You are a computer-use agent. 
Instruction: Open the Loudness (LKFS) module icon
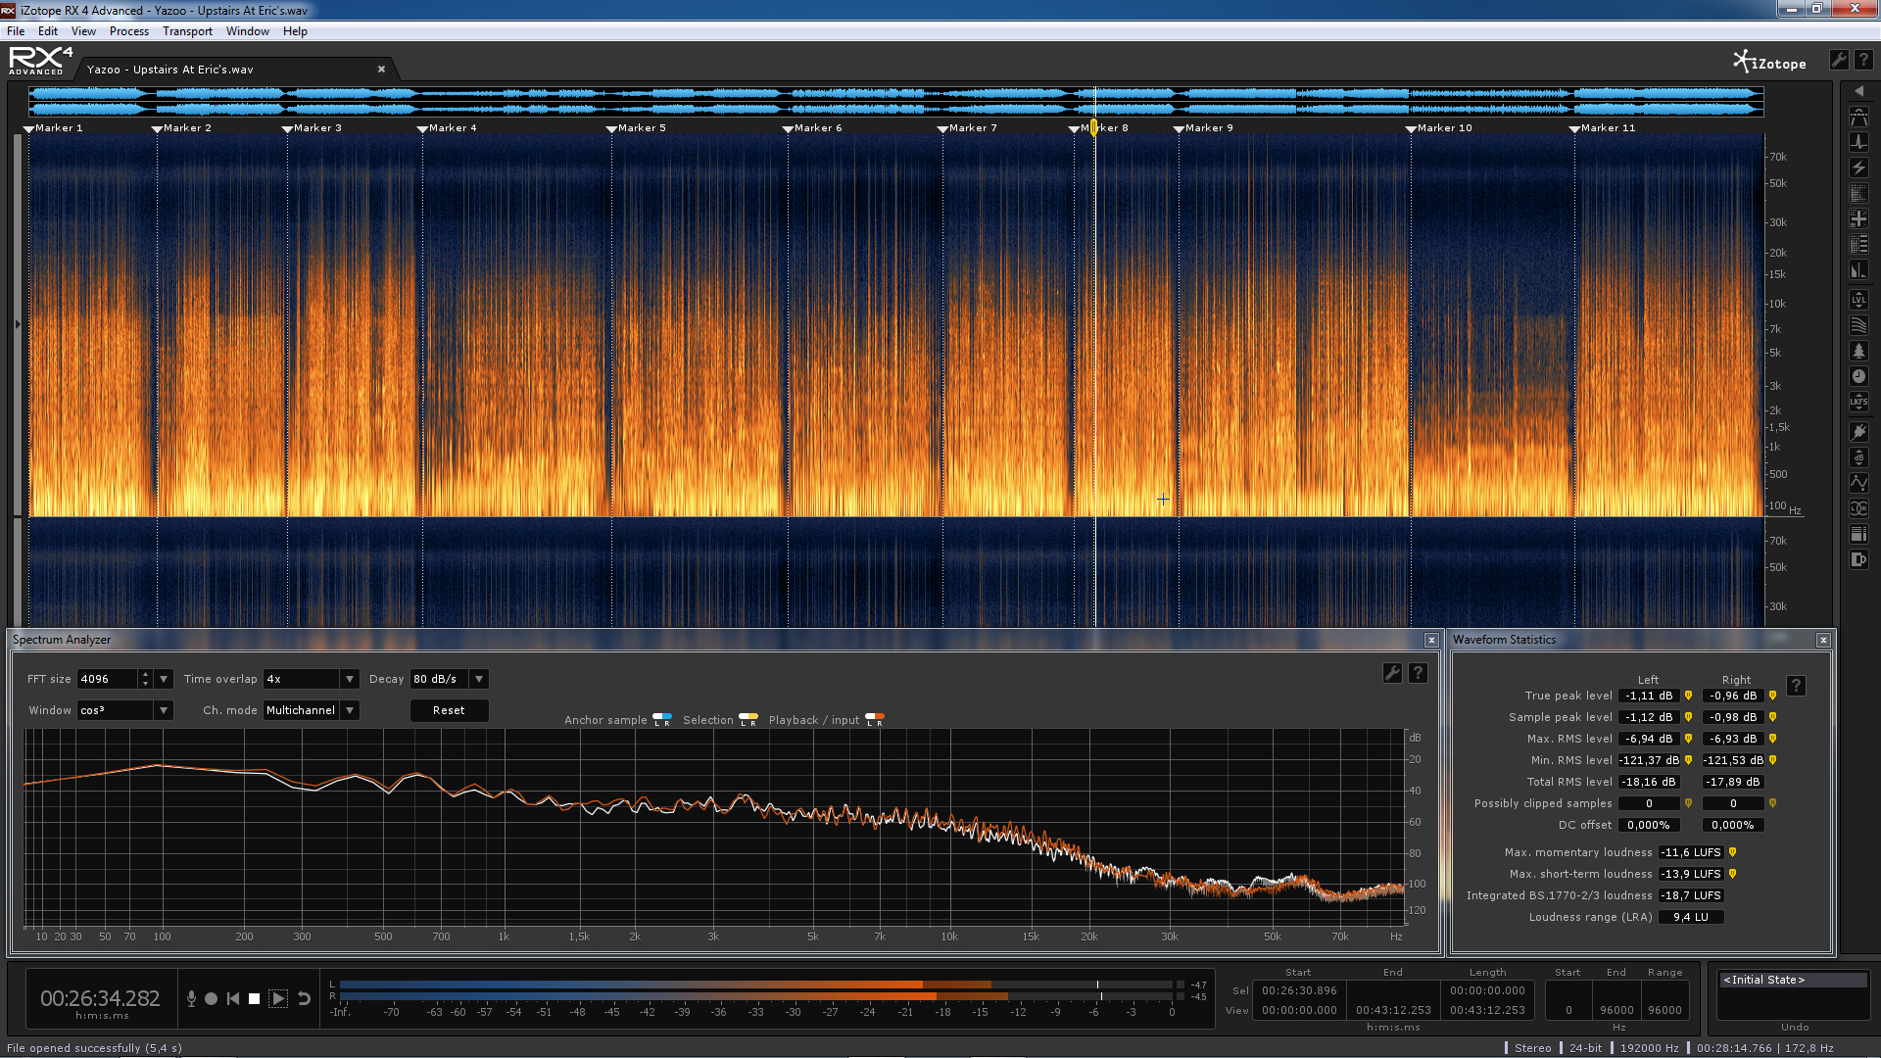pos(1858,402)
